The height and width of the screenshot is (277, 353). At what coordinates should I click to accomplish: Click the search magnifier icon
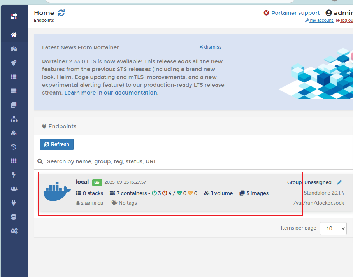coord(40,161)
